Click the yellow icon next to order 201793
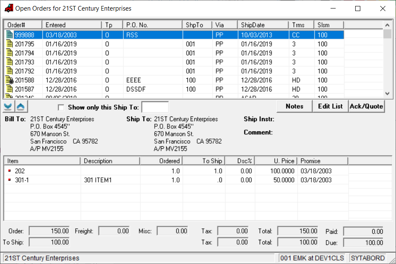The image size is (396, 264). click(x=10, y=62)
